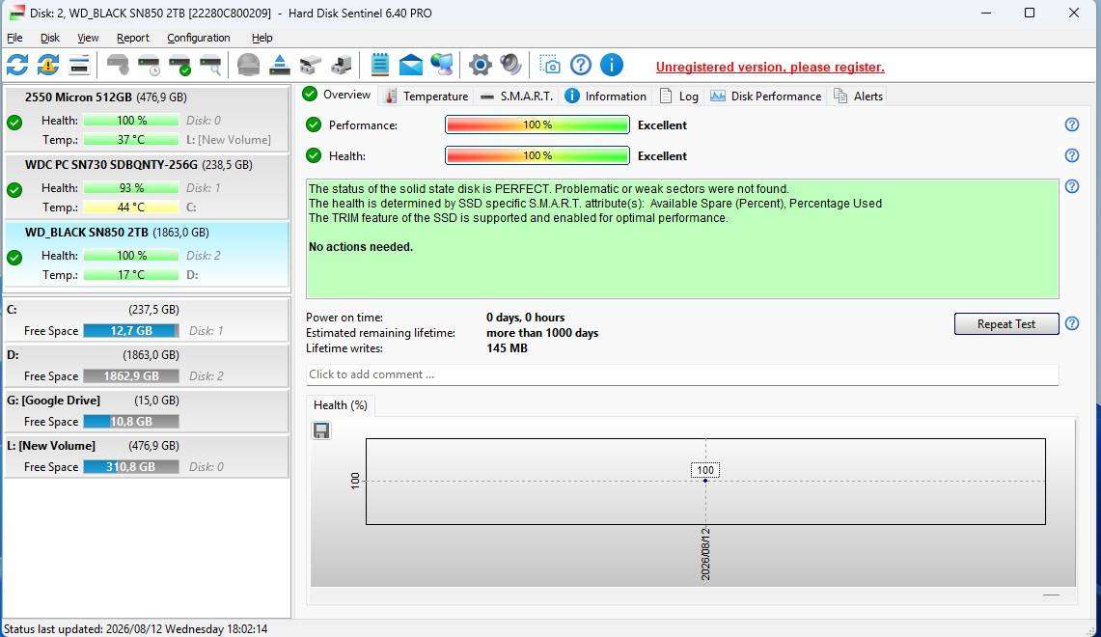This screenshot has width=1101, height=637.
Task: Click the toolbar help question mark icon
Action: [581, 66]
